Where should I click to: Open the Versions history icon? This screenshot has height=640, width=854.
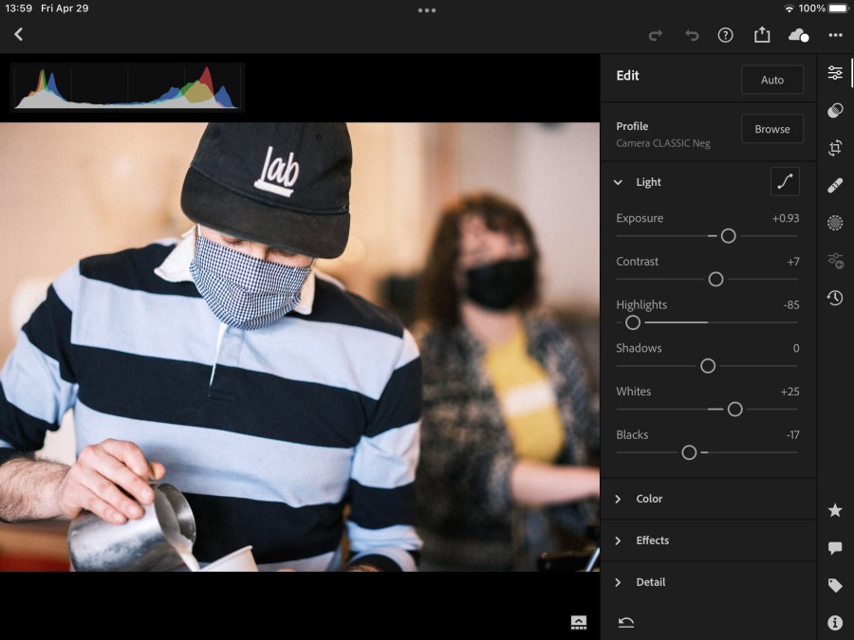coord(835,298)
